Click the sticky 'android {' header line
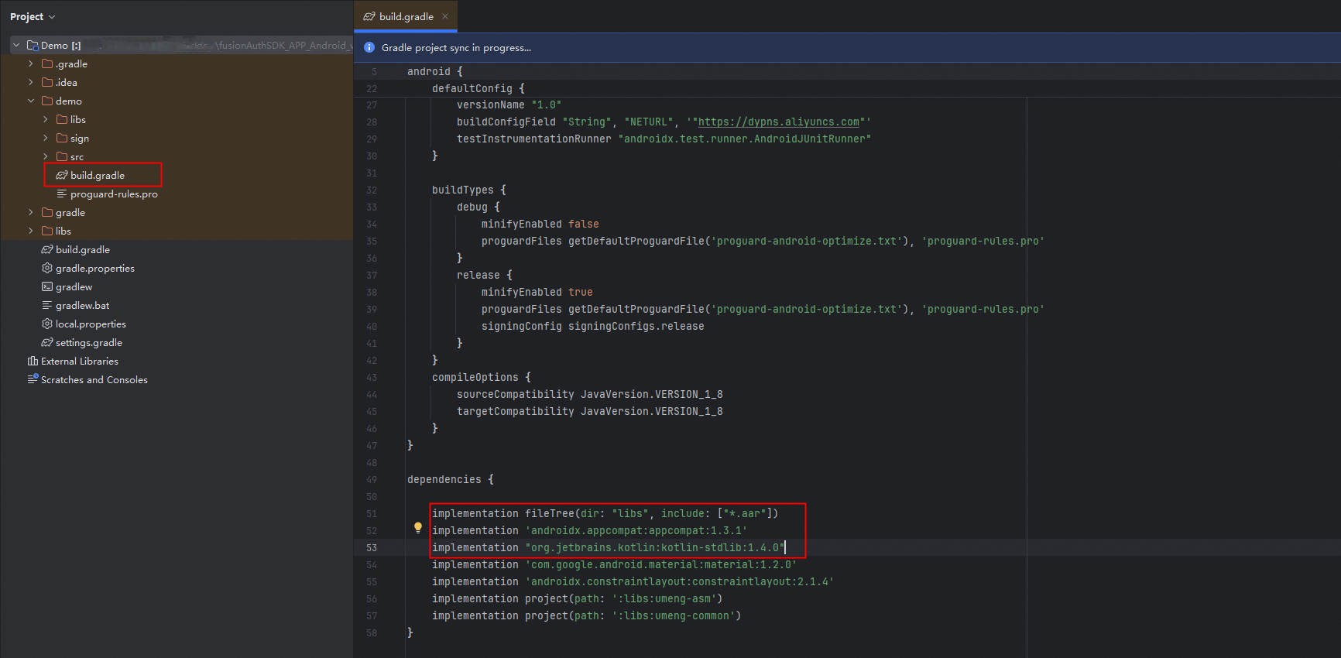The height and width of the screenshot is (658, 1341). pos(435,71)
